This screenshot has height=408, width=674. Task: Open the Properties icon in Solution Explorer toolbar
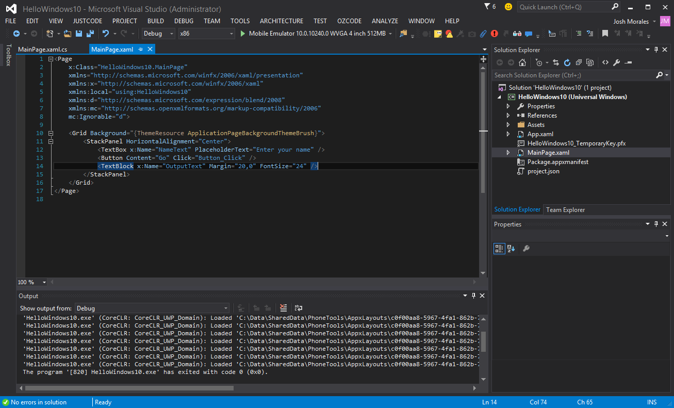[x=616, y=62]
